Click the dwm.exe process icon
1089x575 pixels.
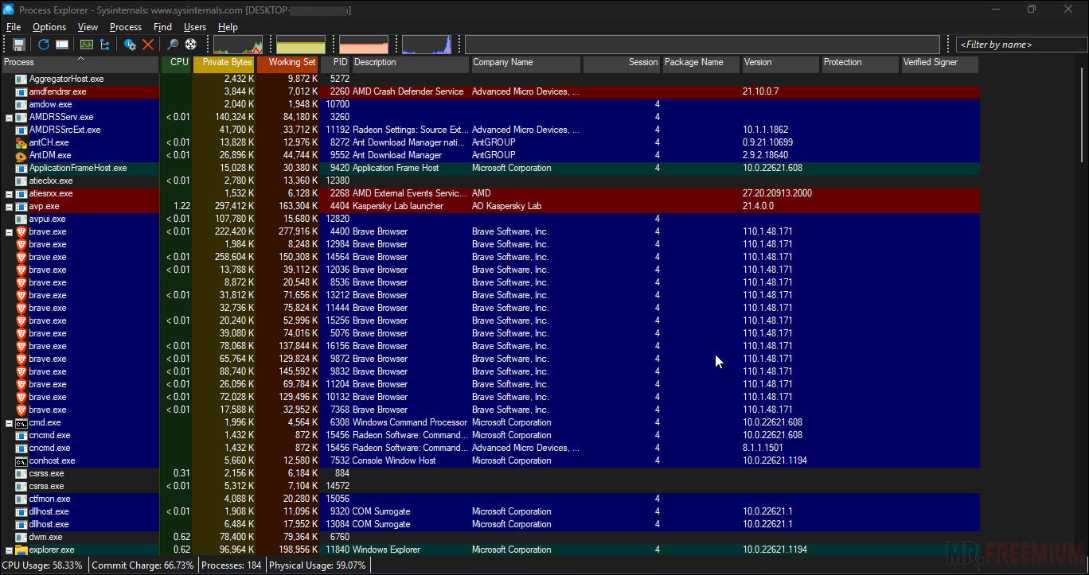[x=21, y=537]
